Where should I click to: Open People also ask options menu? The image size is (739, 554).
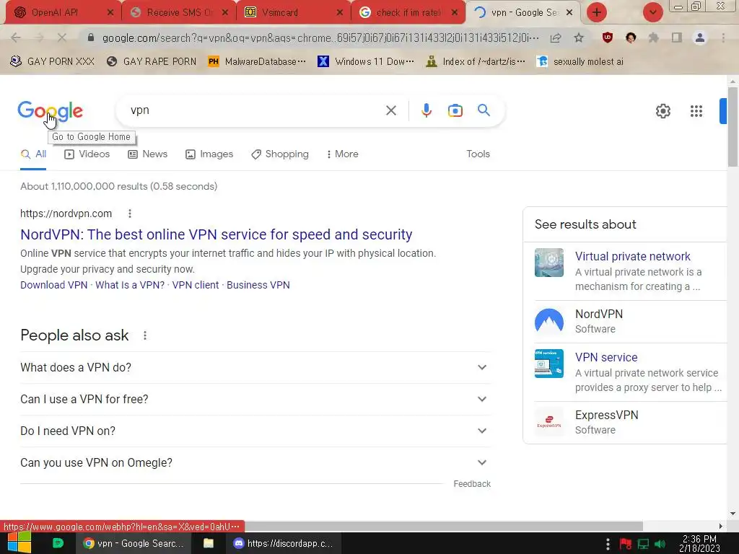pos(145,335)
